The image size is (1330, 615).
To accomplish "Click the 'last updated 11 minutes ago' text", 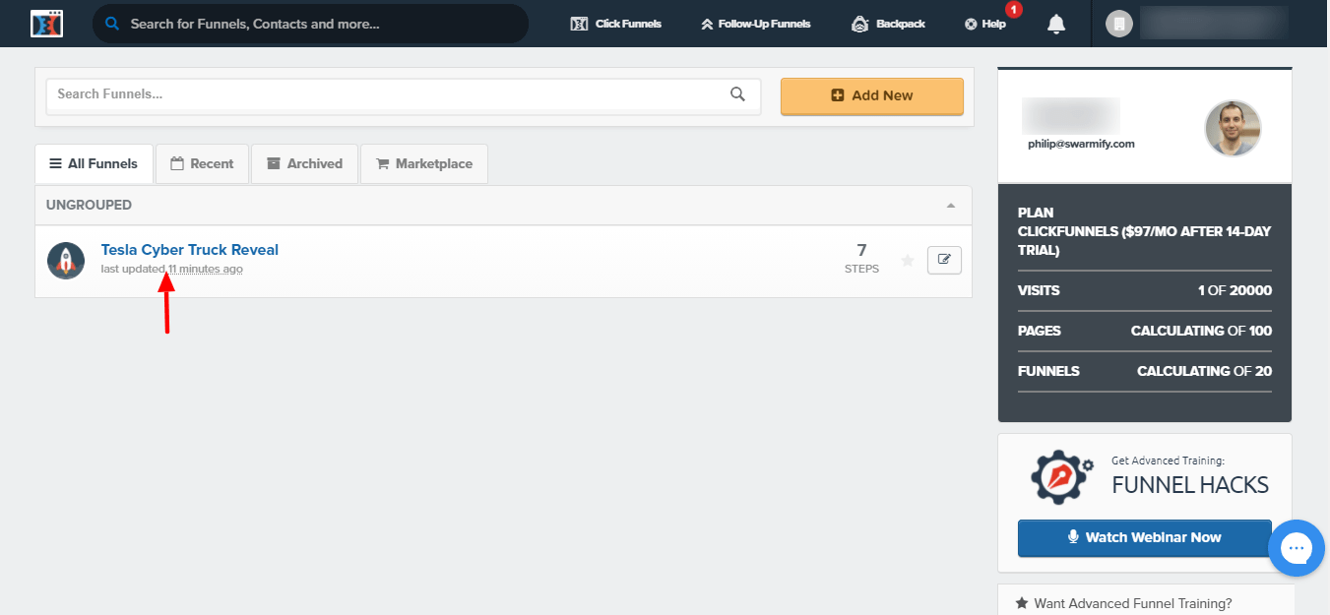I will tap(172, 269).
